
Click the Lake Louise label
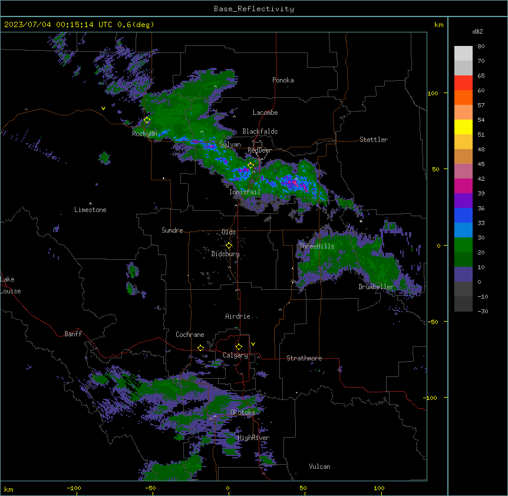click(x=11, y=285)
